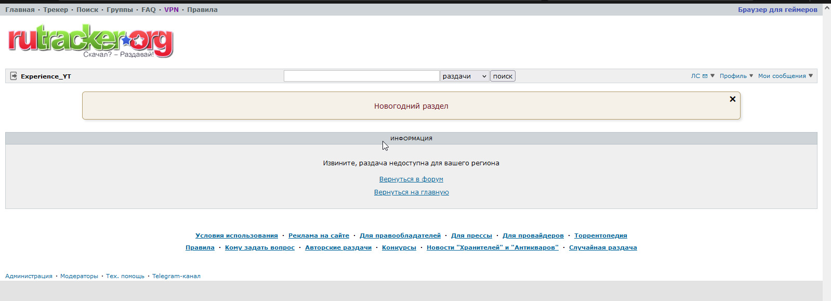The width and height of the screenshot is (831, 301).
Task: Close the Новогодний раздел notice
Action: tap(732, 99)
